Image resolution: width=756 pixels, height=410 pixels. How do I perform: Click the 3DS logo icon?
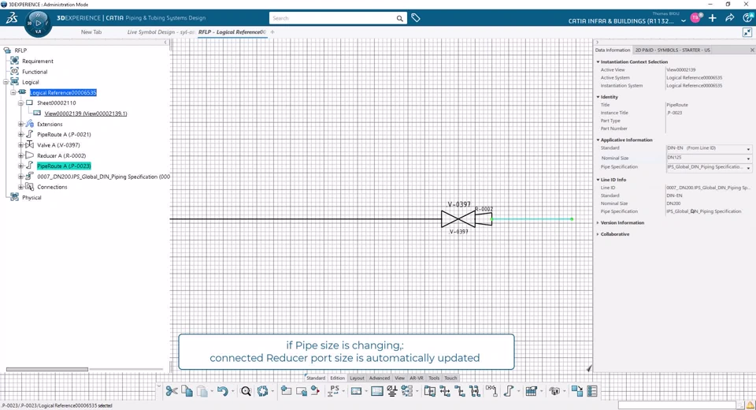click(12, 18)
